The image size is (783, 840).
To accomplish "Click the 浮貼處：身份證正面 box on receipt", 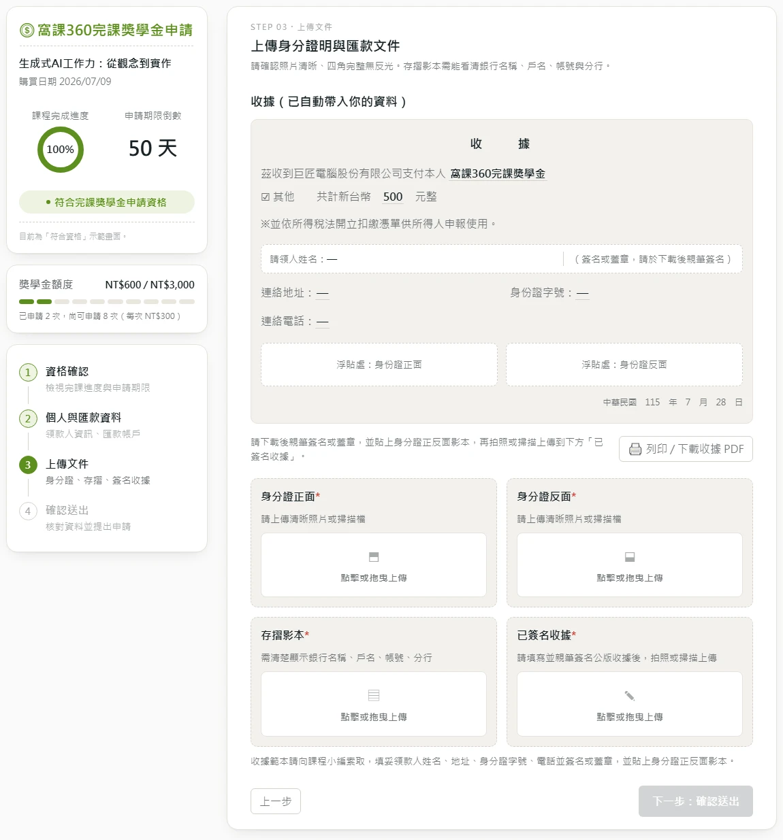I will (379, 365).
